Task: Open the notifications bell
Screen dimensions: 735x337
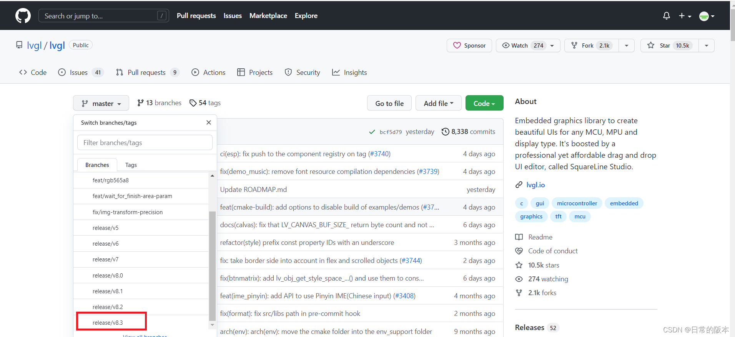Action: (667, 16)
